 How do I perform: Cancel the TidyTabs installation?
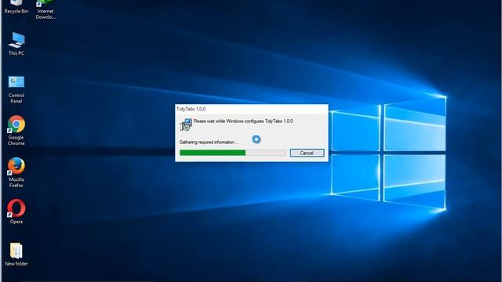pyautogui.click(x=307, y=153)
